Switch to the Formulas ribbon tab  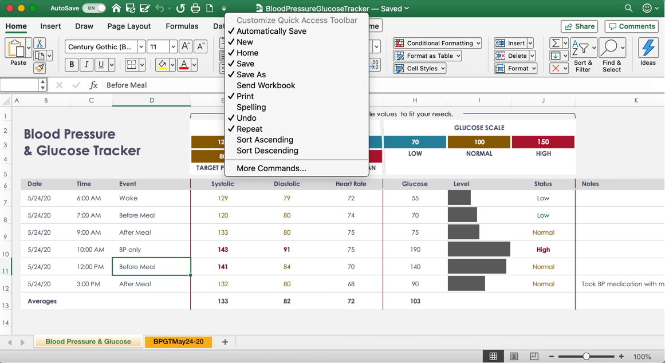point(182,26)
